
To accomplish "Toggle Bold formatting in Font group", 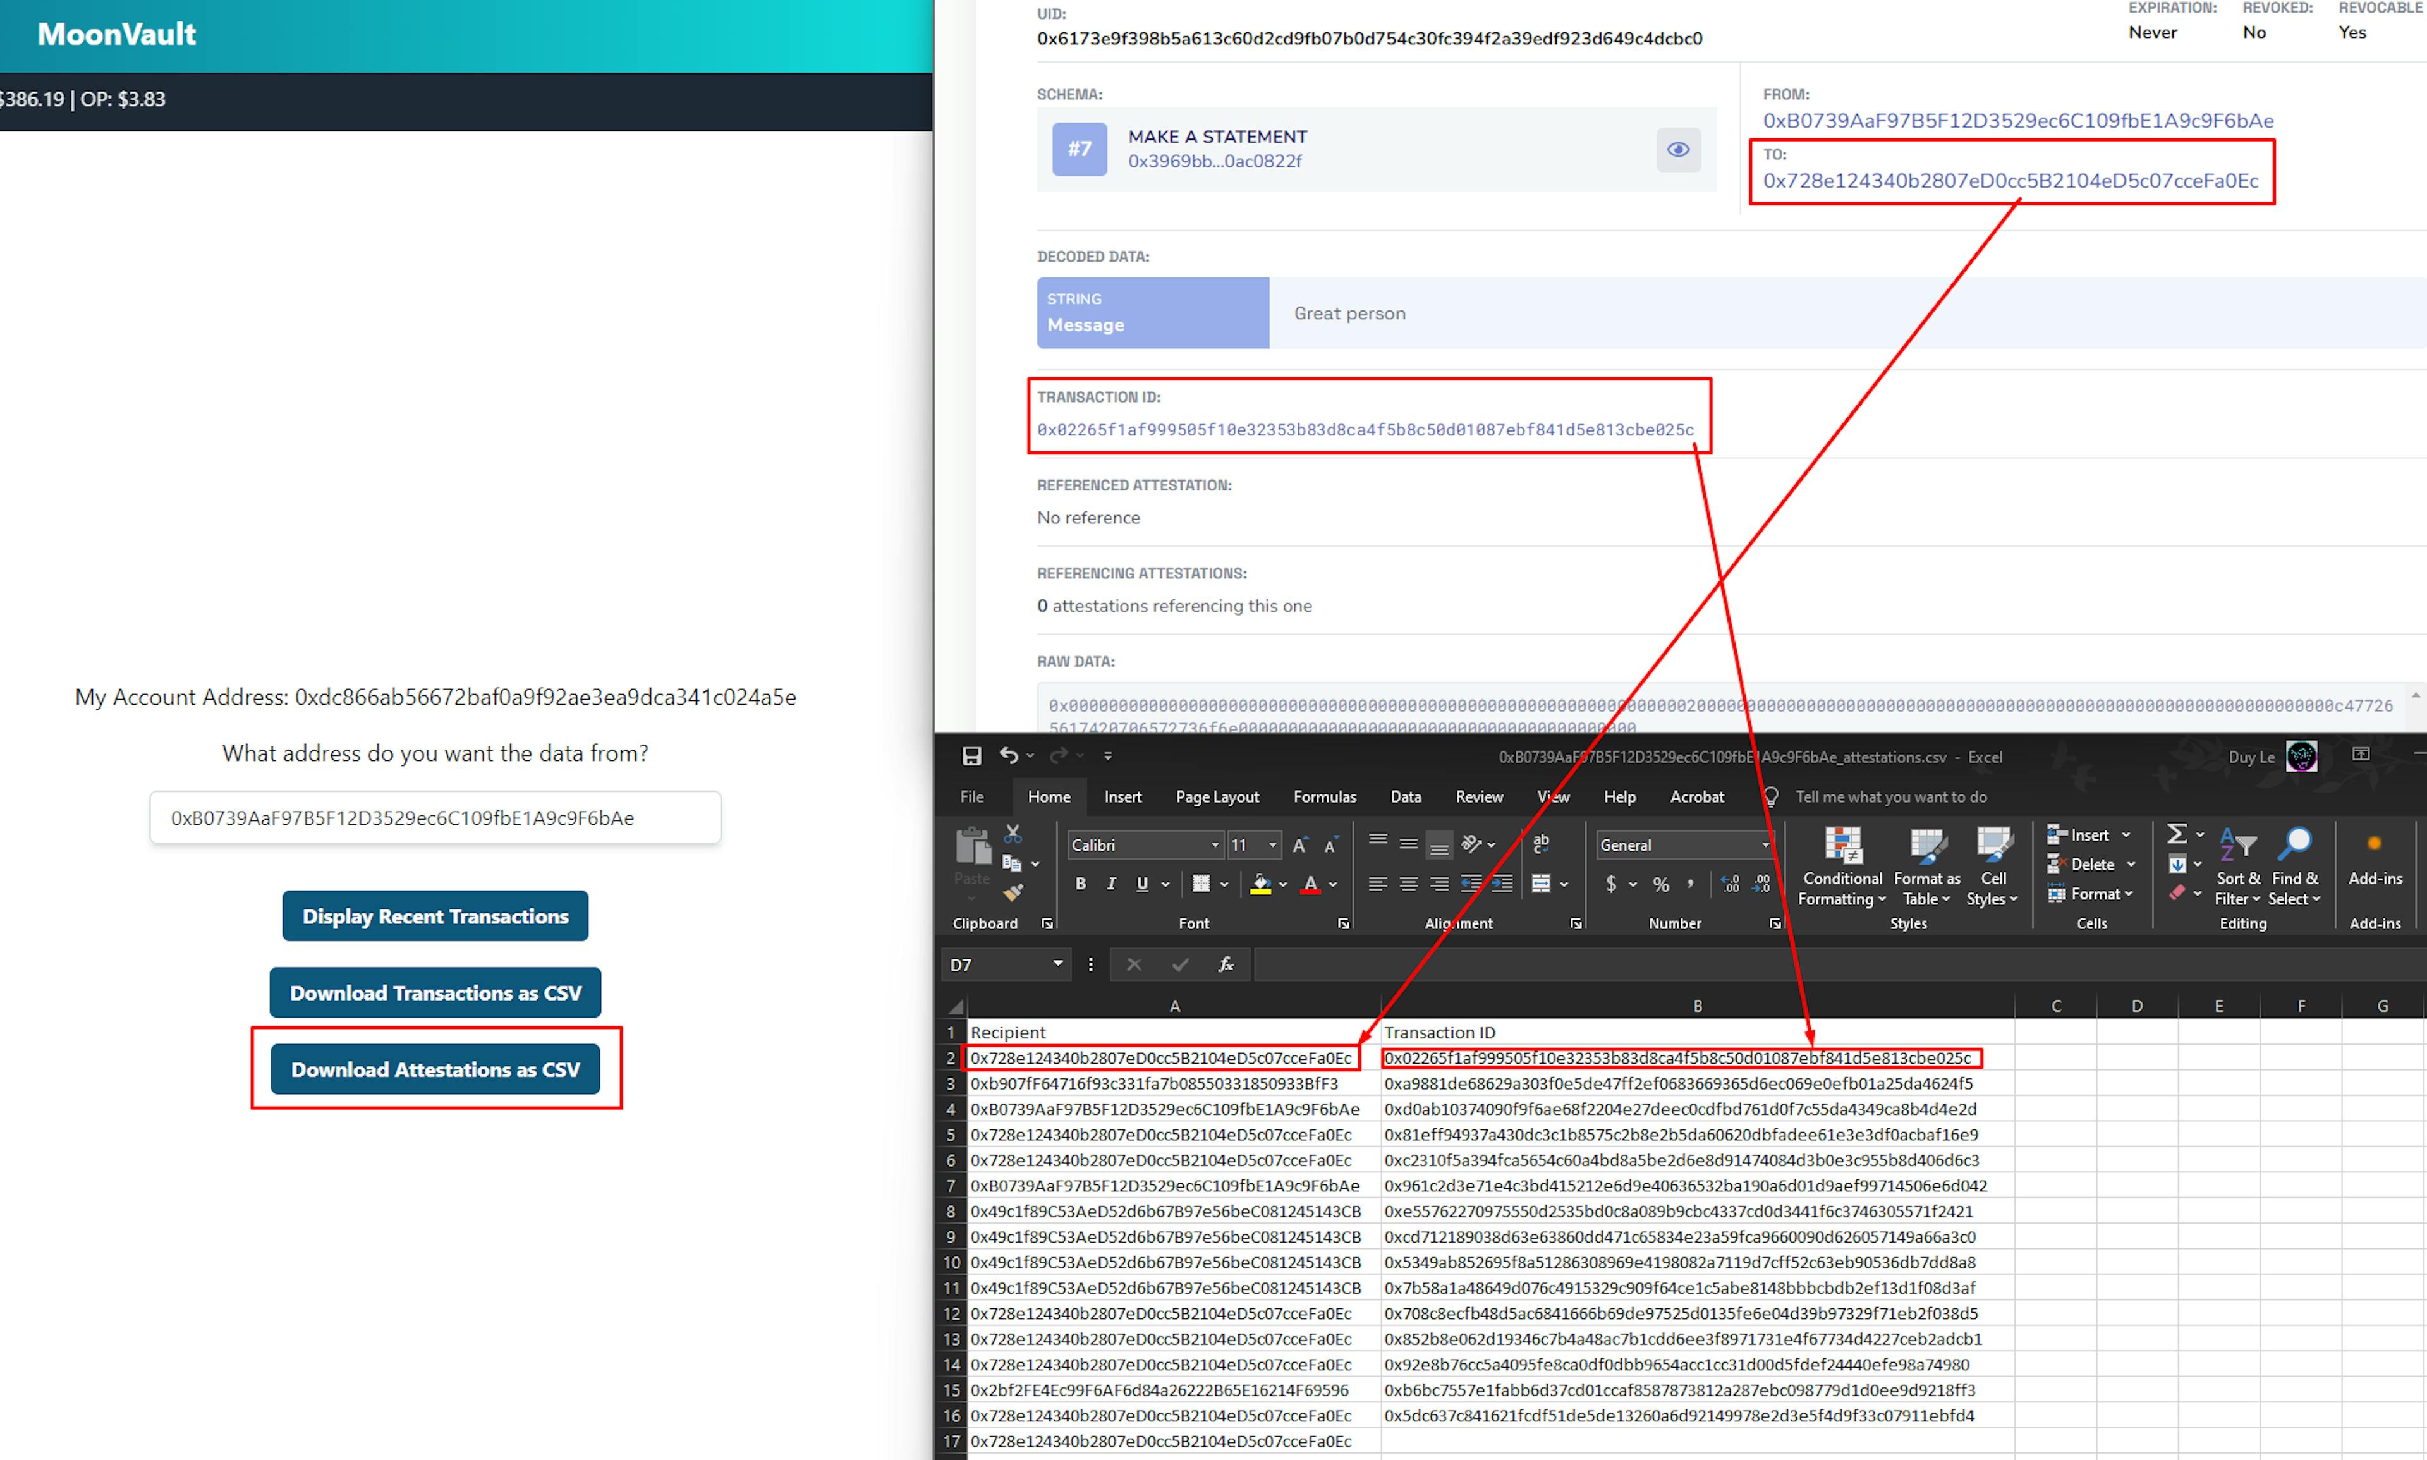I will pyautogui.click(x=1080, y=884).
